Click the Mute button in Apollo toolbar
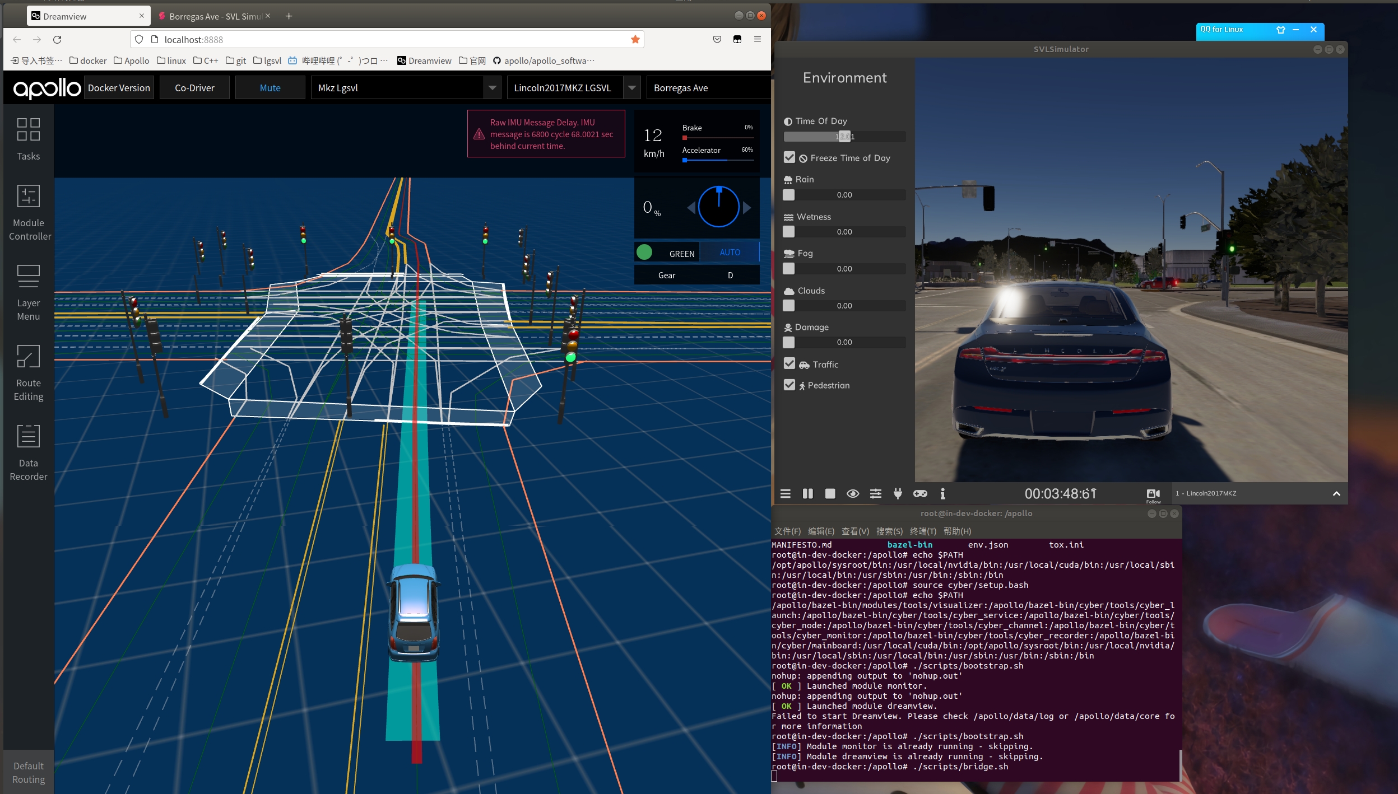Image resolution: width=1398 pixels, height=794 pixels. [x=270, y=87]
